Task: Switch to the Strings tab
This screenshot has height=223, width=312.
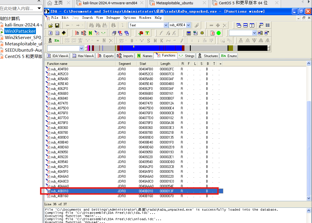Action: [186, 56]
